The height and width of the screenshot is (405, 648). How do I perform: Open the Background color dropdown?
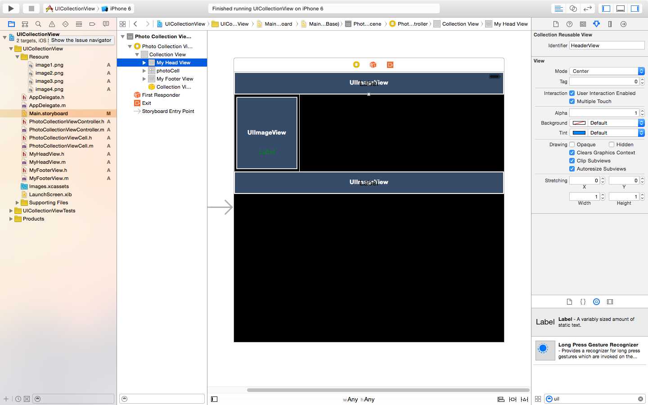click(616, 123)
